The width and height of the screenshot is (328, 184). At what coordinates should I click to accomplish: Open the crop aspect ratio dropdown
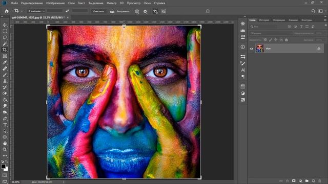[x=36, y=11]
